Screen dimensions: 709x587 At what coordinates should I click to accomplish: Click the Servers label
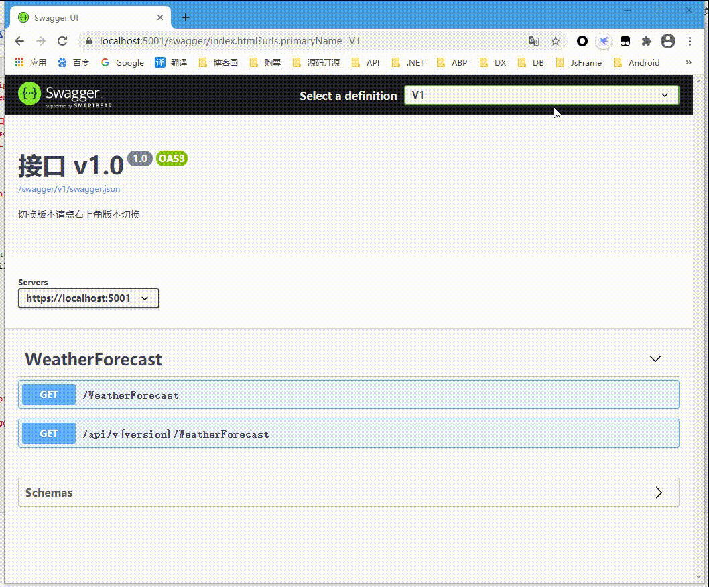(33, 282)
